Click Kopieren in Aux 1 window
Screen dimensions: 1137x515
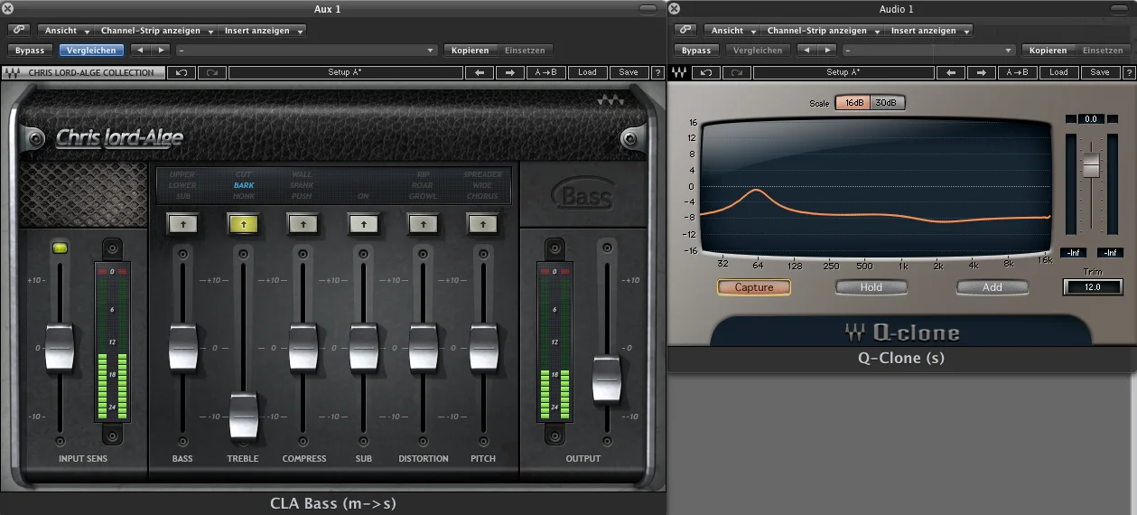469,51
